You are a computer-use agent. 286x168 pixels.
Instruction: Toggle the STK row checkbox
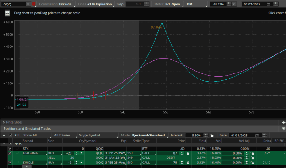pyautogui.click(x=10, y=149)
